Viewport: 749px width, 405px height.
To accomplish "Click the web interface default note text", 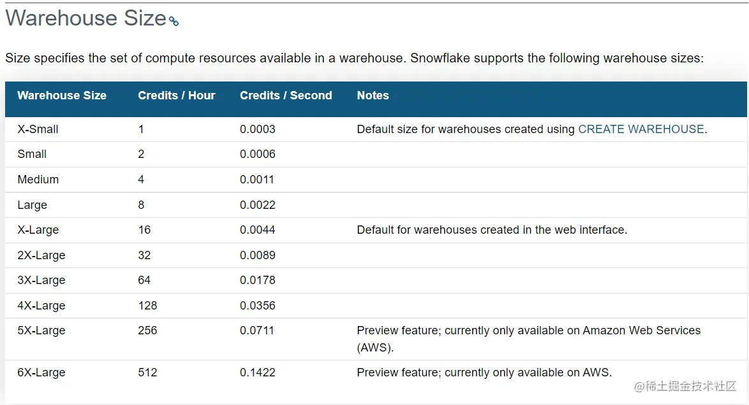I will click(x=492, y=230).
